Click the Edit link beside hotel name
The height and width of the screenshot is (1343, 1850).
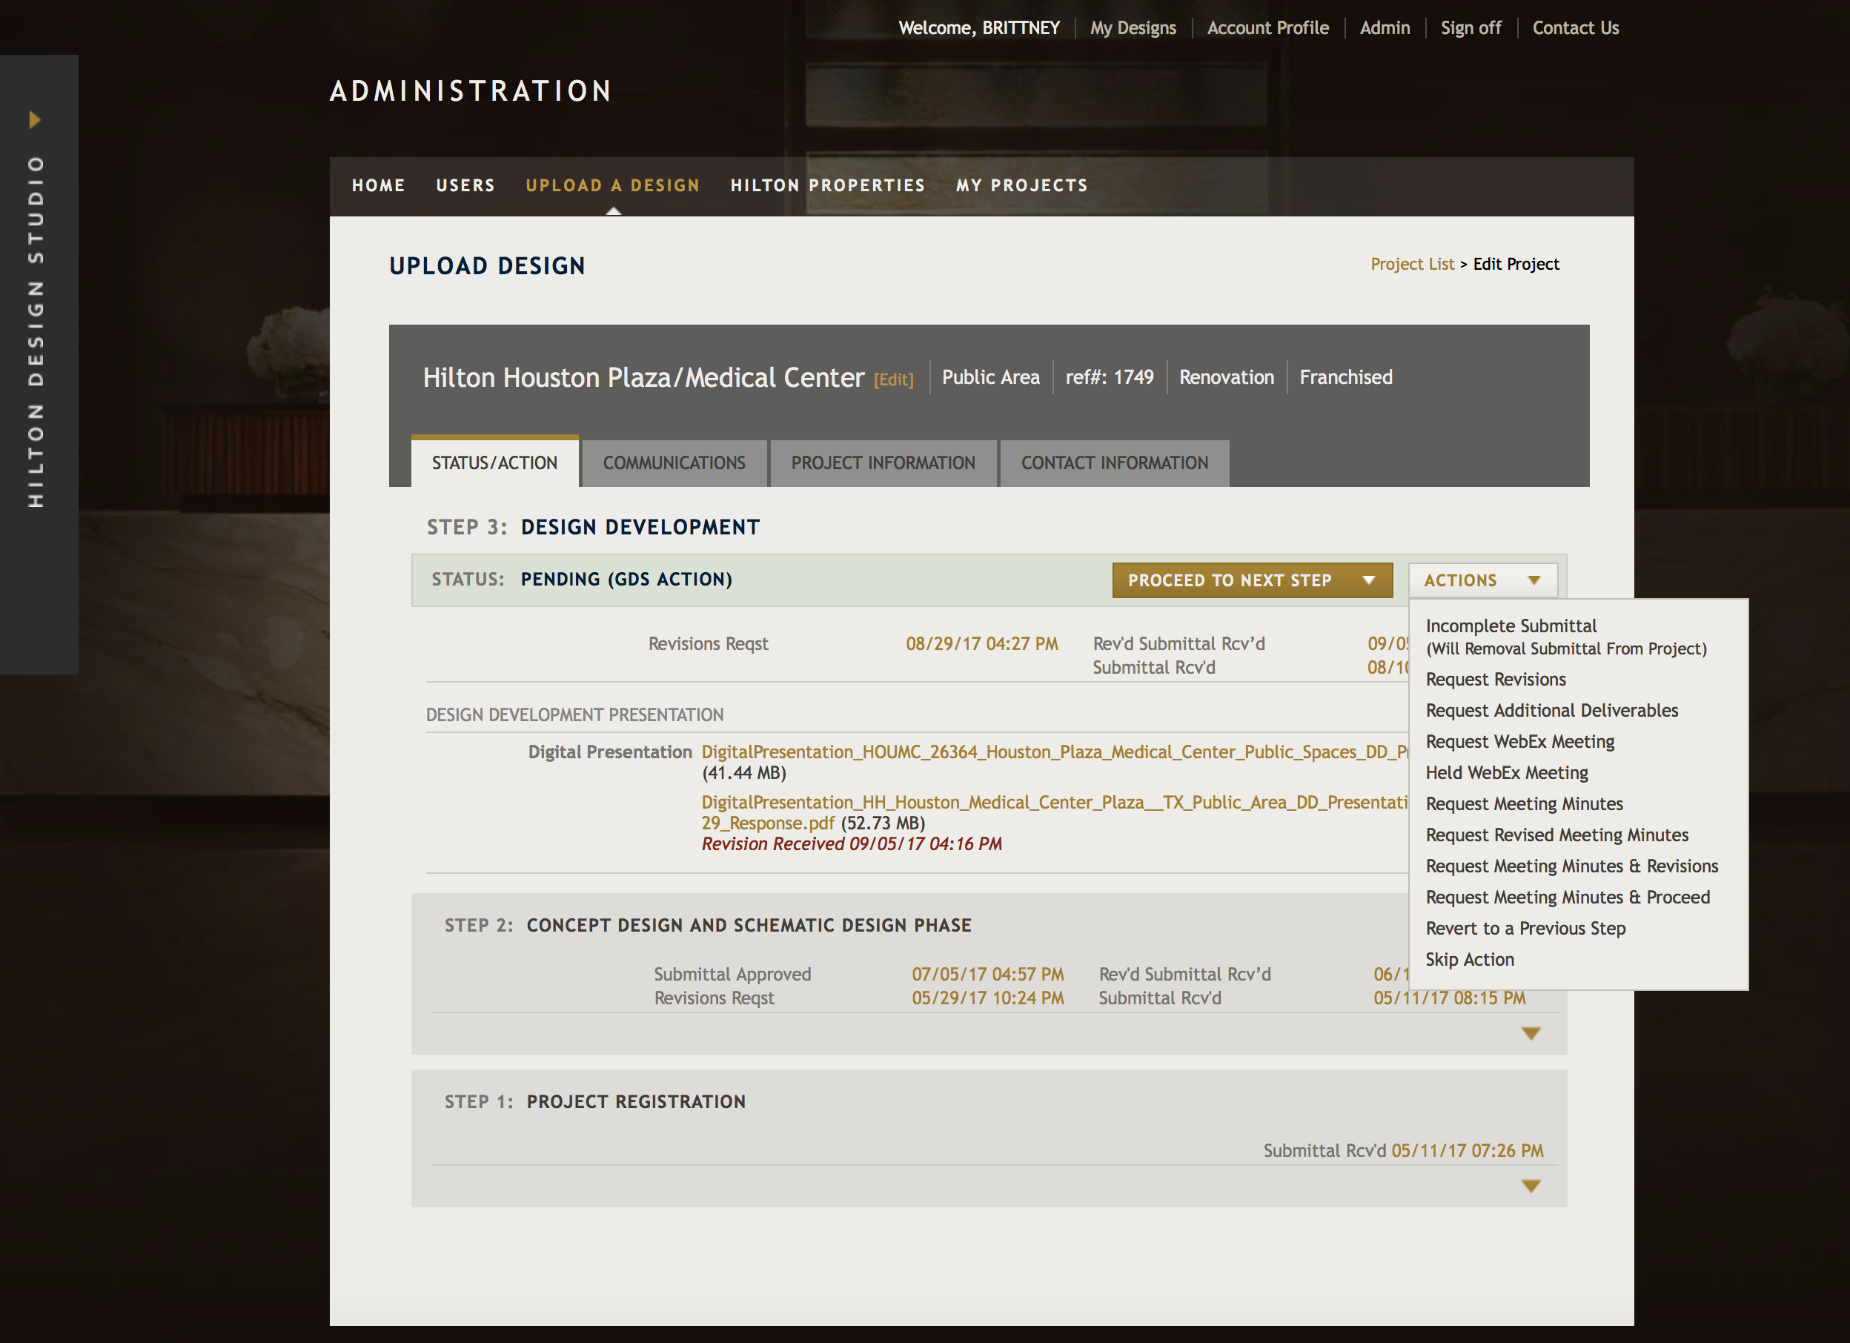click(894, 379)
